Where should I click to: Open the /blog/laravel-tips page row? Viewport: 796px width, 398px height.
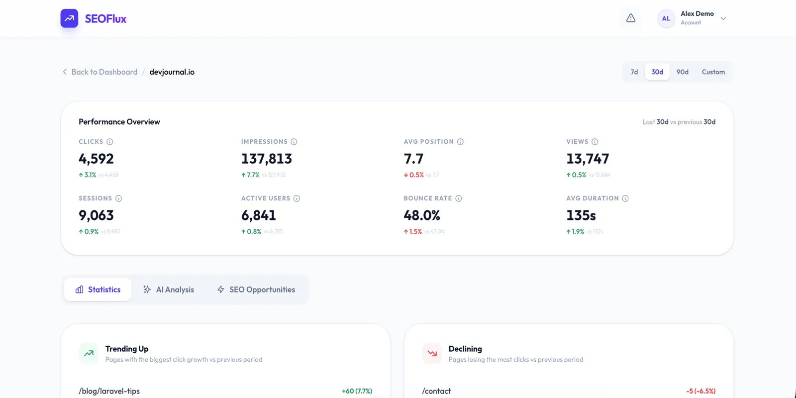tap(225, 391)
